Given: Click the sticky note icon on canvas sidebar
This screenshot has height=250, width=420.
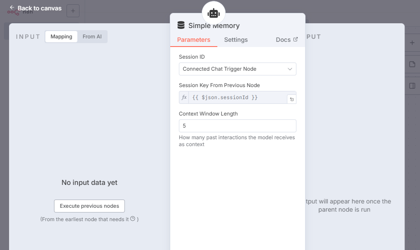Looking at the screenshot, I should [x=412, y=64].
